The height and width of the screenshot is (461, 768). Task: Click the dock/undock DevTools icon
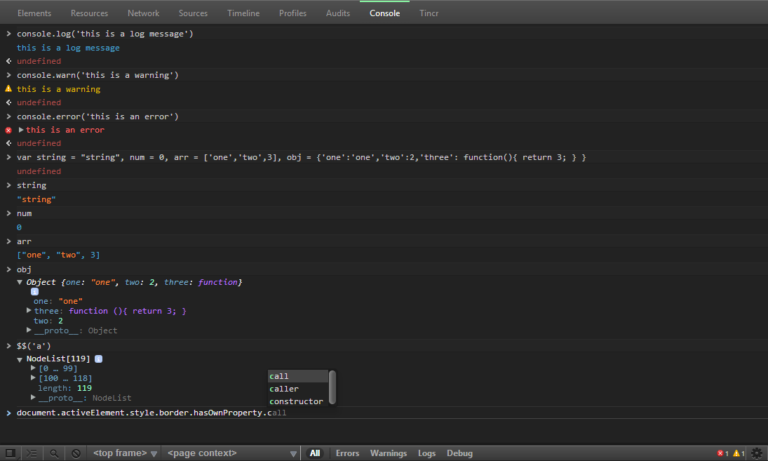10,453
